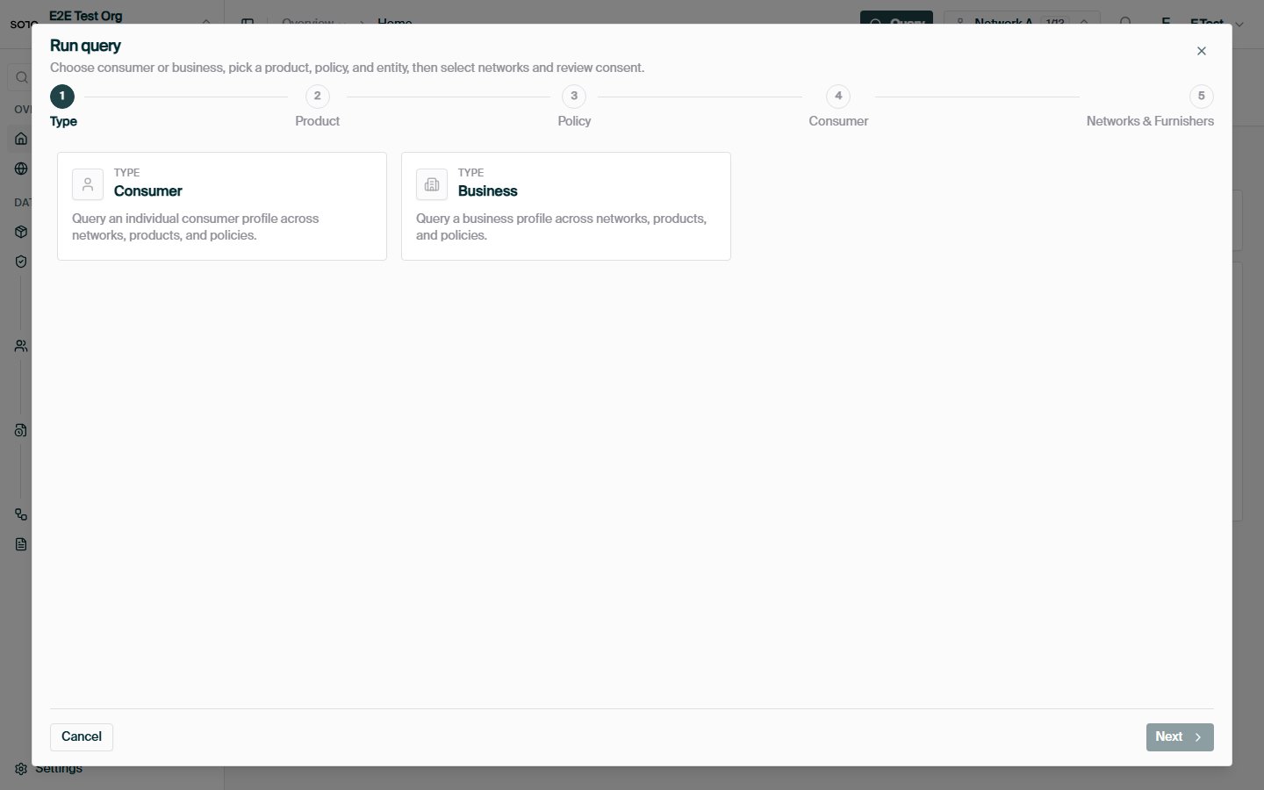Viewport: 1264px width, 790px height.
Task: Select the Business type card
Action: pos(566,206)
